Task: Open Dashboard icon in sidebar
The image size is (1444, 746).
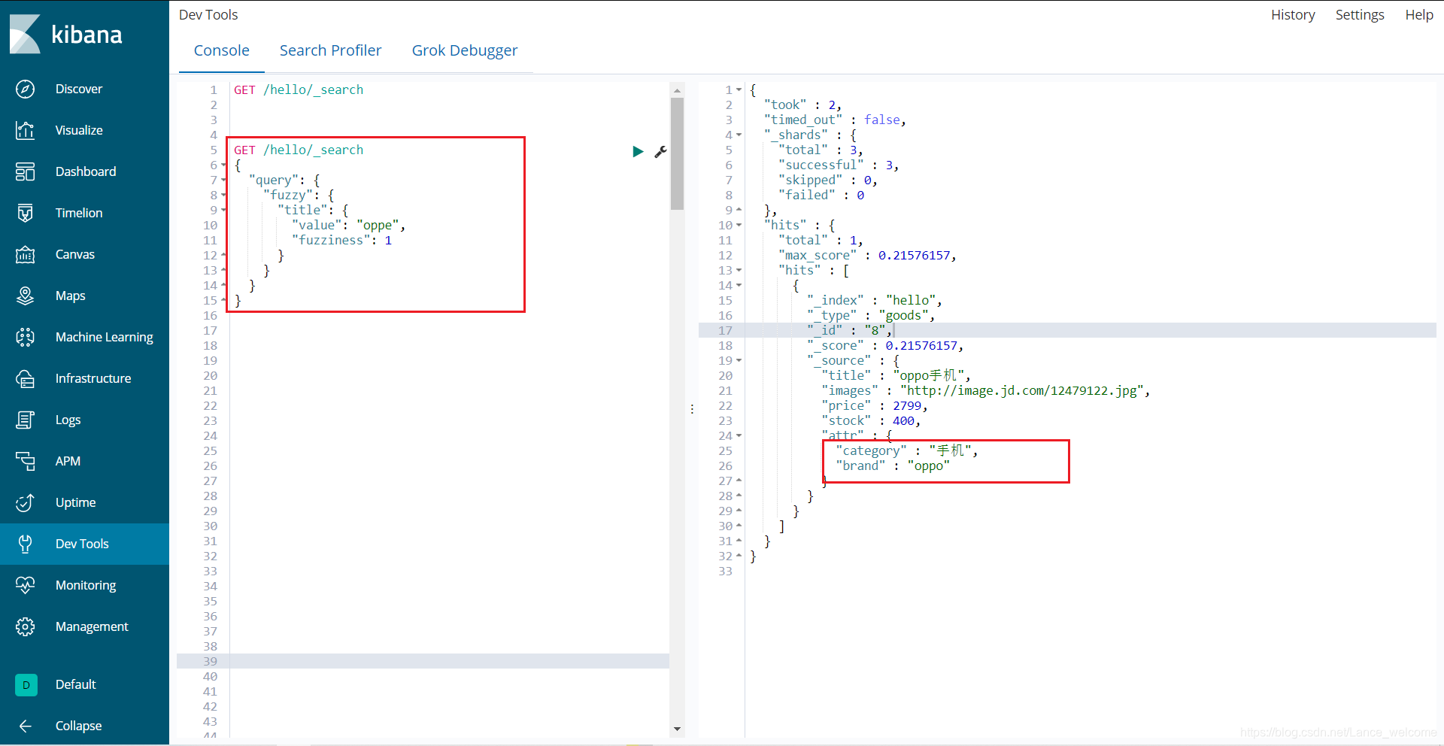Action: [25, 171]
